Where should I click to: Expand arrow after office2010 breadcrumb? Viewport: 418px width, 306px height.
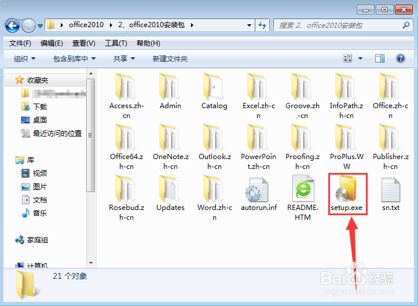pyautogui.click(x=111, y=25)
